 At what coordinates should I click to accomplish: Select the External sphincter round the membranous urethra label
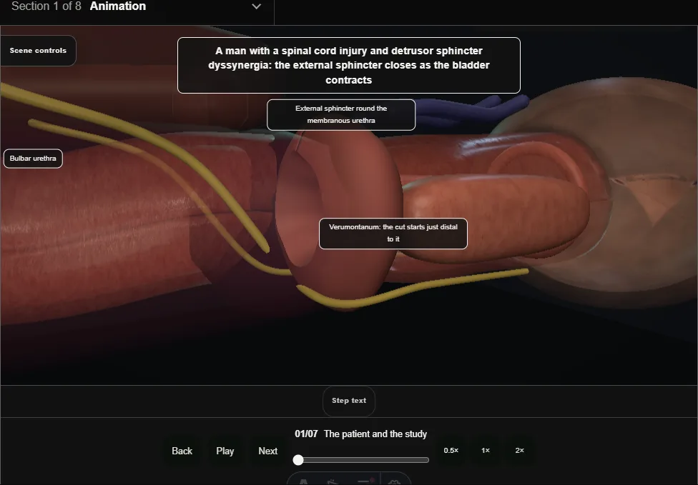[x=341, y=115]
